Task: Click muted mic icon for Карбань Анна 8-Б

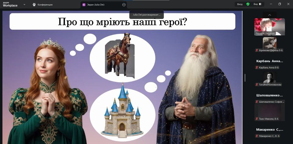Action: pyautogui.click(x=257, y=68)
